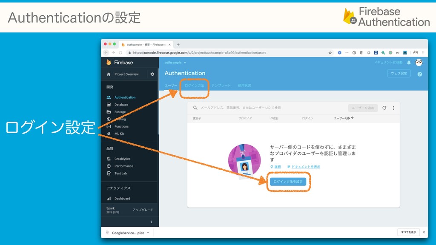Open authsample project dropdown
The image size is (436, 245).
pos(175,63)
